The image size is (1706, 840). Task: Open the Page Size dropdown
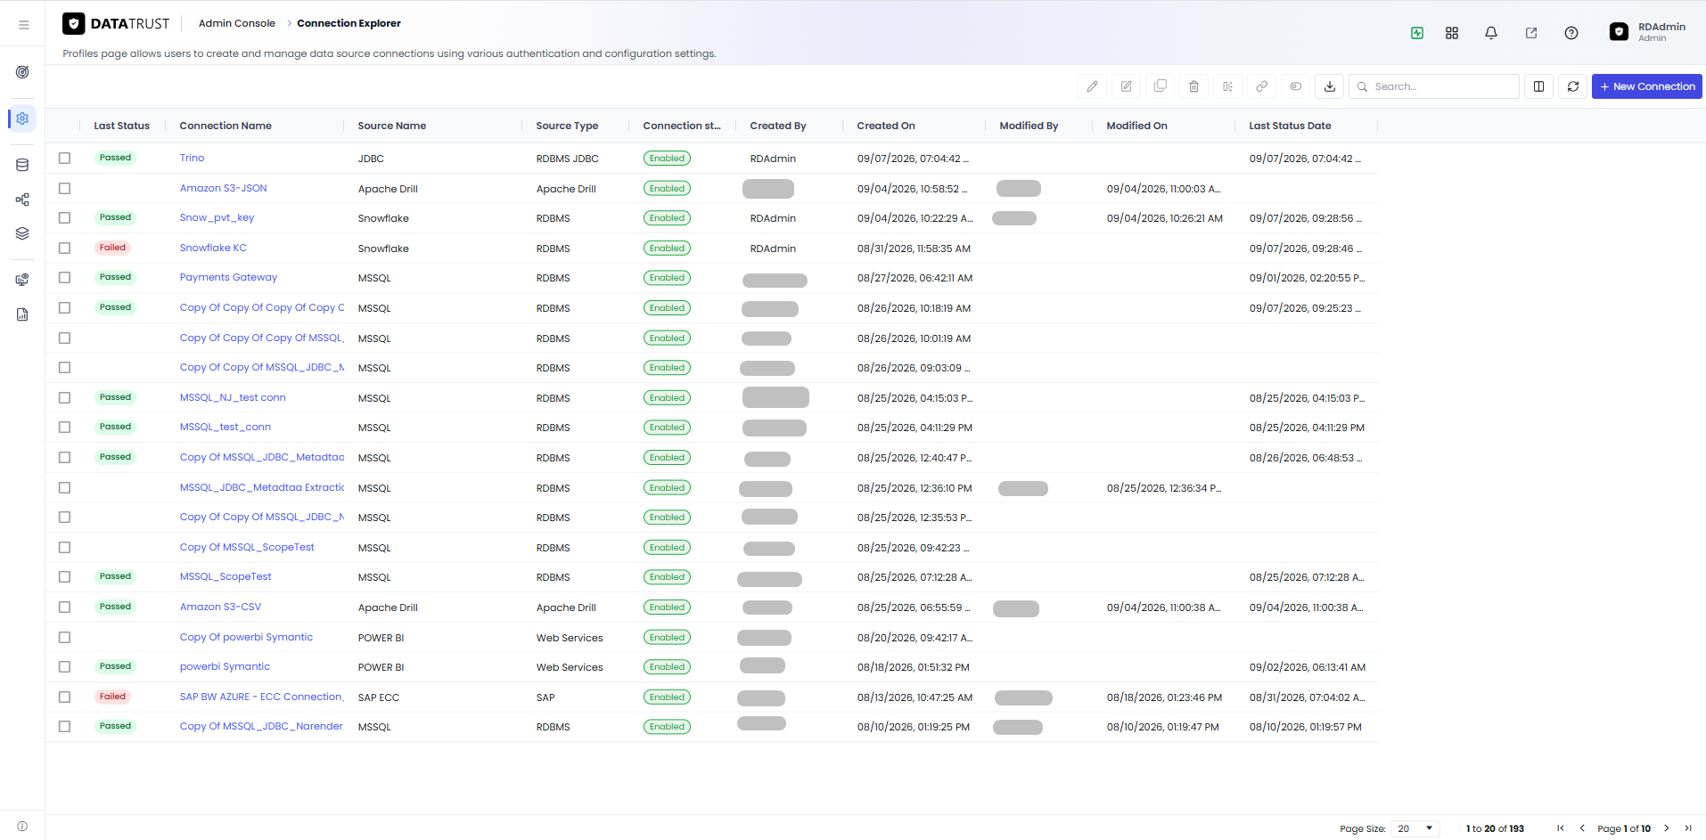1415,828
